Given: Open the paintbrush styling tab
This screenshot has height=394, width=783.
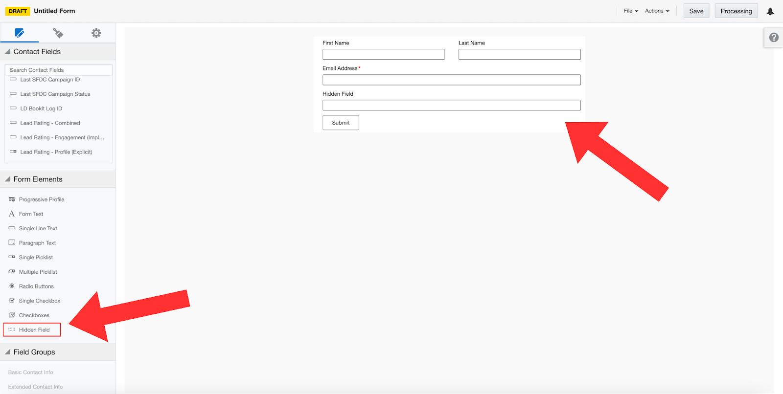Looking at the screenshot, I should pos(58,33).
